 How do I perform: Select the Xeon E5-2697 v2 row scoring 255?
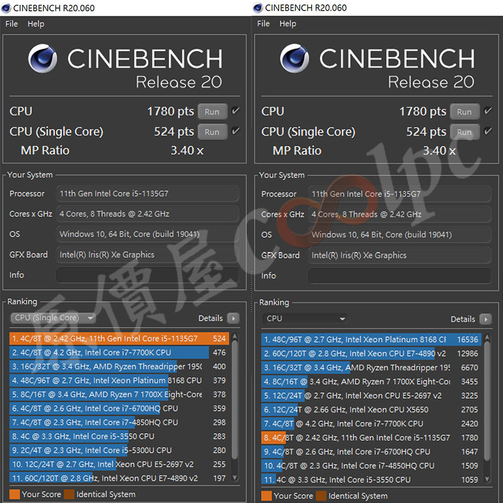(119, 464)
